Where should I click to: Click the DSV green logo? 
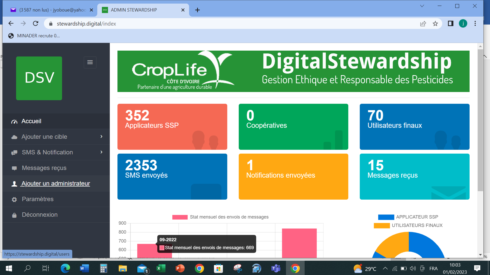point(39,78)
